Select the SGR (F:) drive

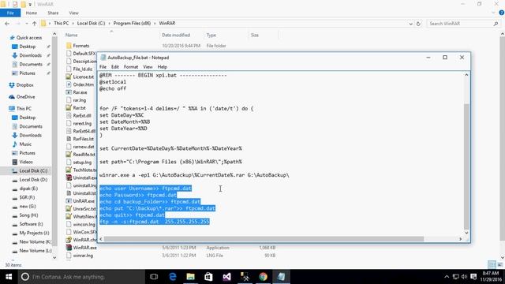click(27, 197)
